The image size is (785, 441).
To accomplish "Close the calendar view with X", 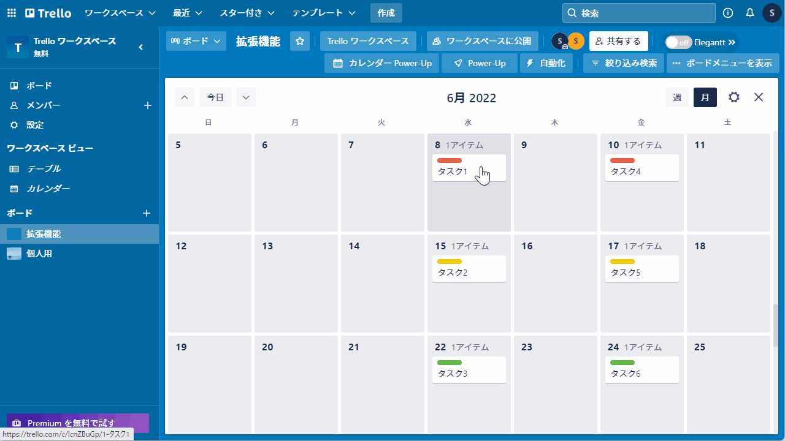I will [x=759, y=97].
